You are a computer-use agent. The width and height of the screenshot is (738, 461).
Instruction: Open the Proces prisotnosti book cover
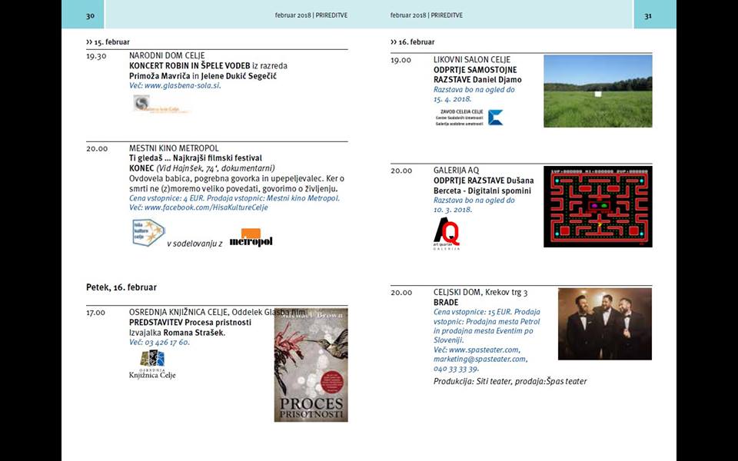311,365
